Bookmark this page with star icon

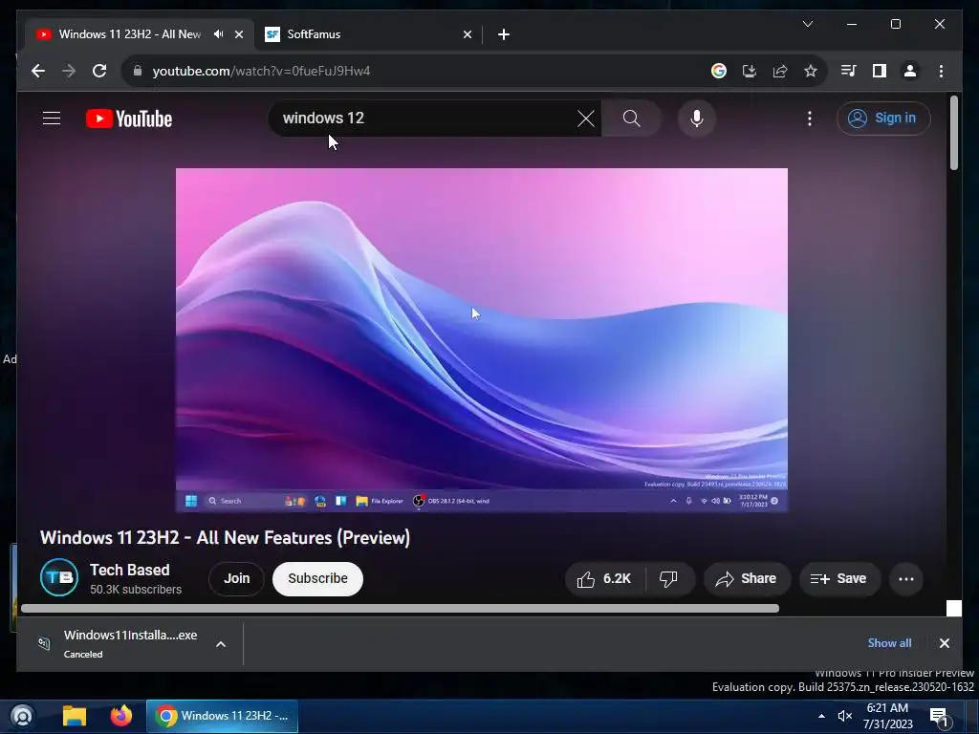click(x=811, y=71)
